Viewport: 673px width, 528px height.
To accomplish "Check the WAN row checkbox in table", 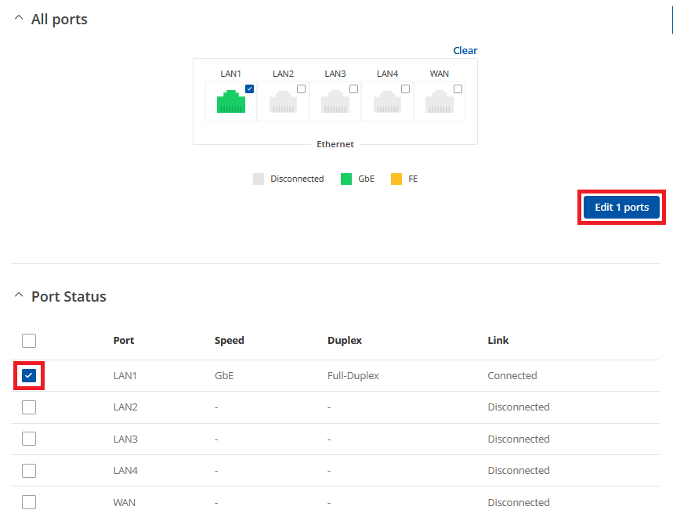I will (x=29, y=502).
